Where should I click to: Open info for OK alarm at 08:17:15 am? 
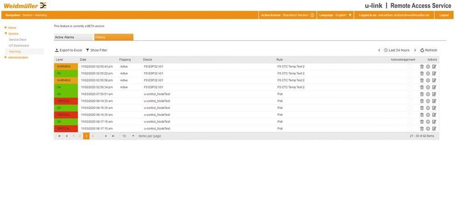click(x=428, y=121)
